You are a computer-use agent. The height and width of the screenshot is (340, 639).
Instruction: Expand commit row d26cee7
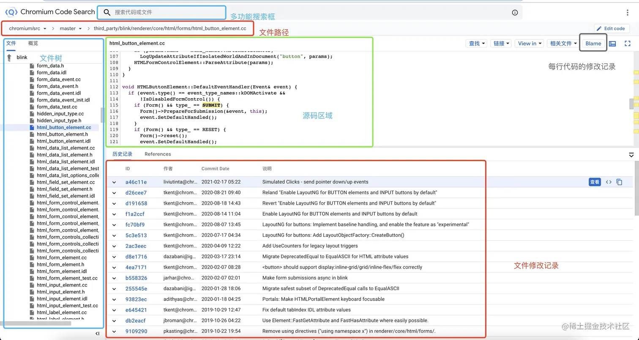point(114,193)
